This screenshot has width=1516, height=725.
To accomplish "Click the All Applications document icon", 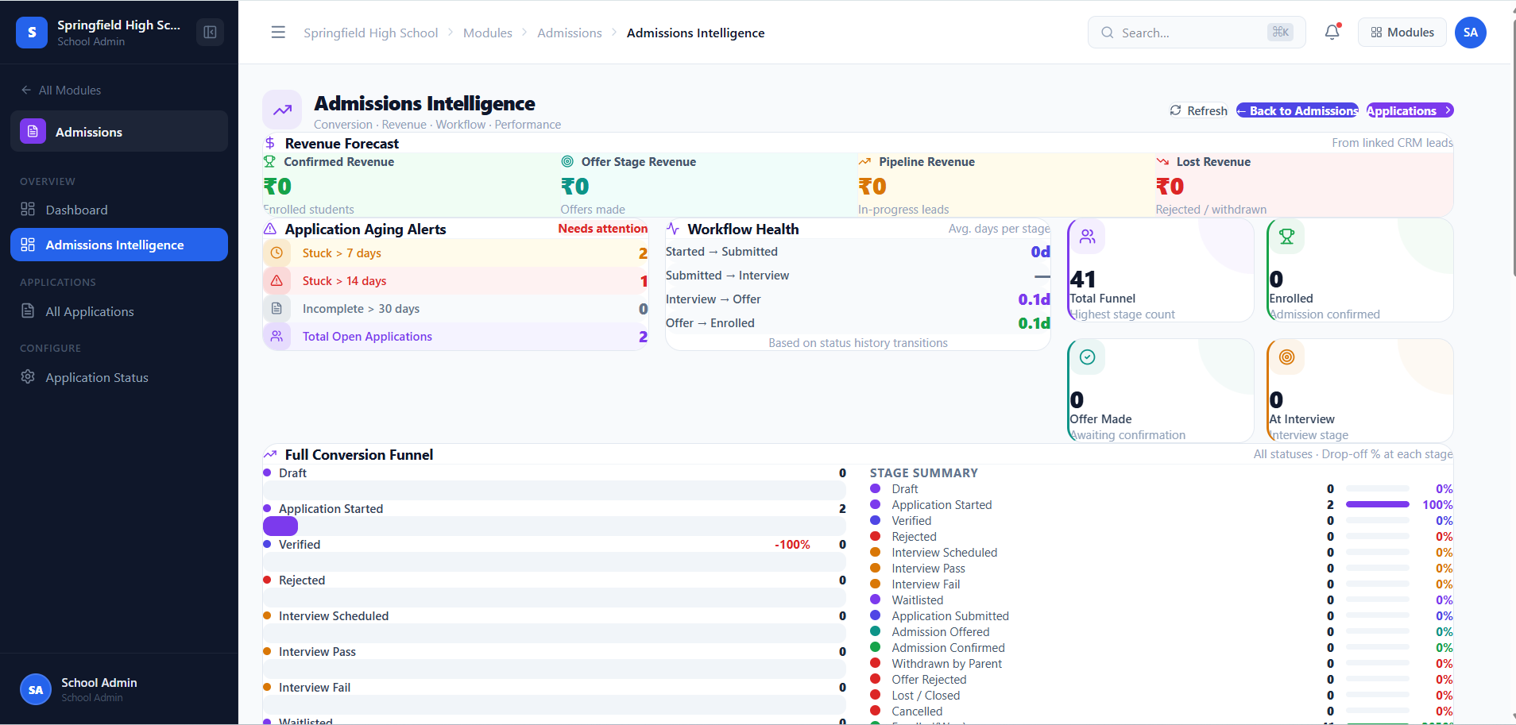I will coord(28,310).
